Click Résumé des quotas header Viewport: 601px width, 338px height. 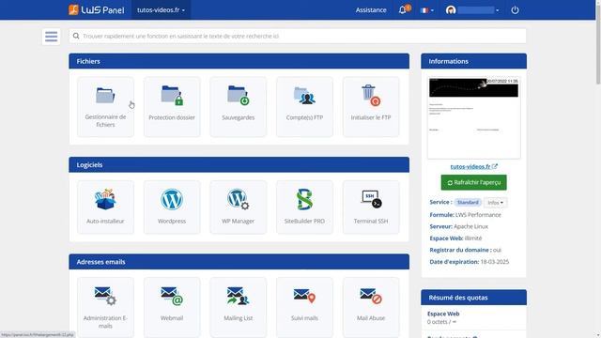point(473,298)
